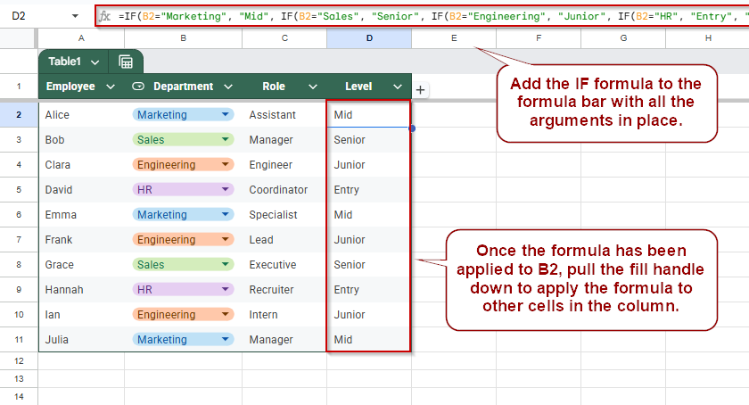
Task: Open Emma's Marketing department dropdown
Action: (226, 214)
